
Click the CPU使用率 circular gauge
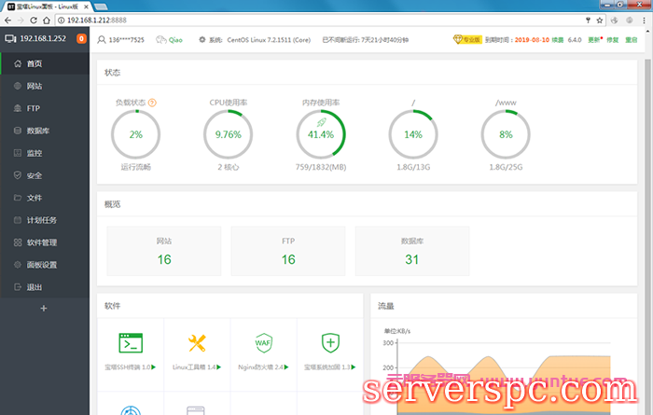[228, 134]
